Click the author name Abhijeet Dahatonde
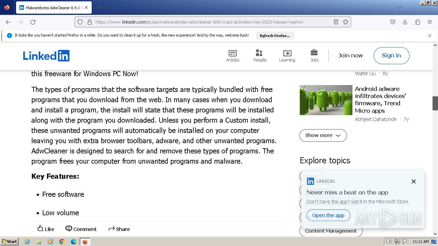 (376, 119)
